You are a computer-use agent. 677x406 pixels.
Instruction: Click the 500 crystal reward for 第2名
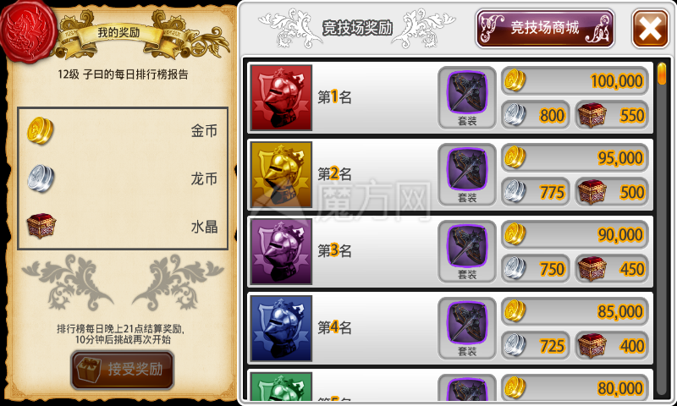coord(612,191)
